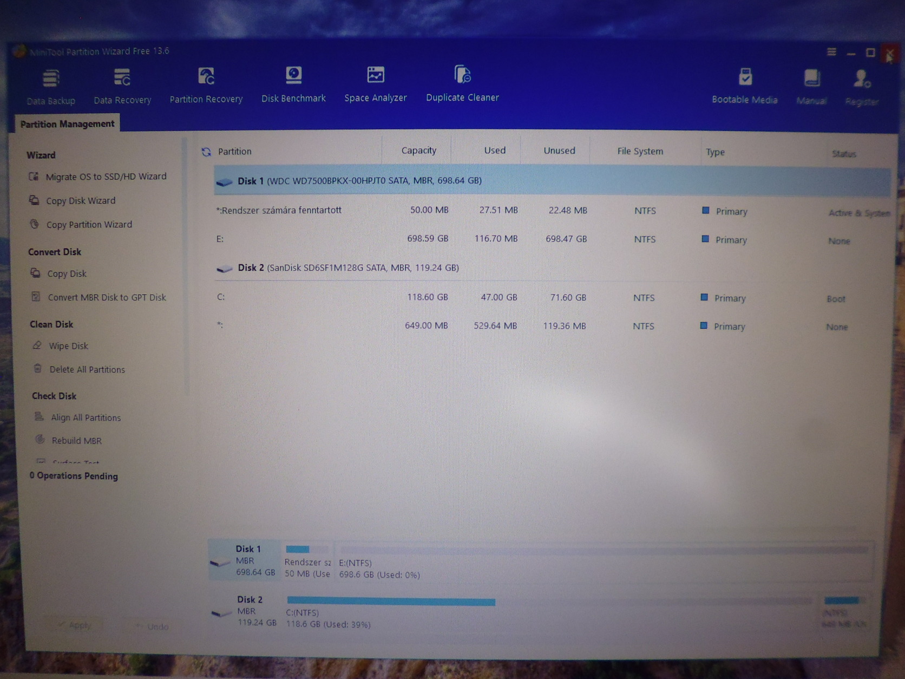Select the Disk 2 SanDisk row

551,268
